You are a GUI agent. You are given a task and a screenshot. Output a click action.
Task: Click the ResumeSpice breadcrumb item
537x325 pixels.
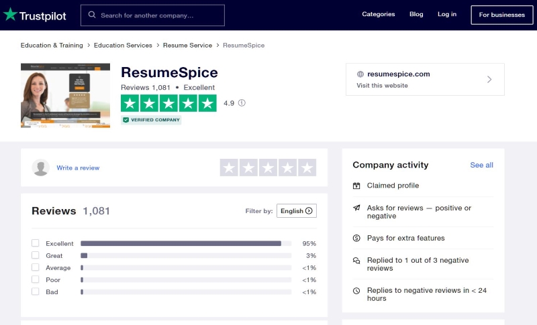pyautogui.click(x=244, y=45)
